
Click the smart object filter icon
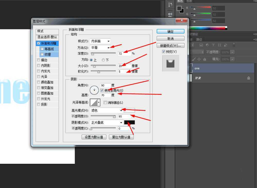[226, 45]
